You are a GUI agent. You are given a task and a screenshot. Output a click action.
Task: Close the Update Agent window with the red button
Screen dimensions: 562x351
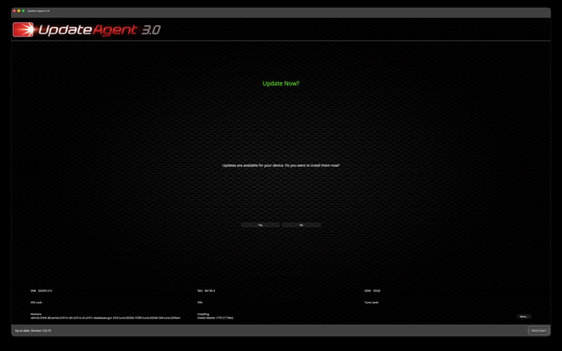(14, 11)
